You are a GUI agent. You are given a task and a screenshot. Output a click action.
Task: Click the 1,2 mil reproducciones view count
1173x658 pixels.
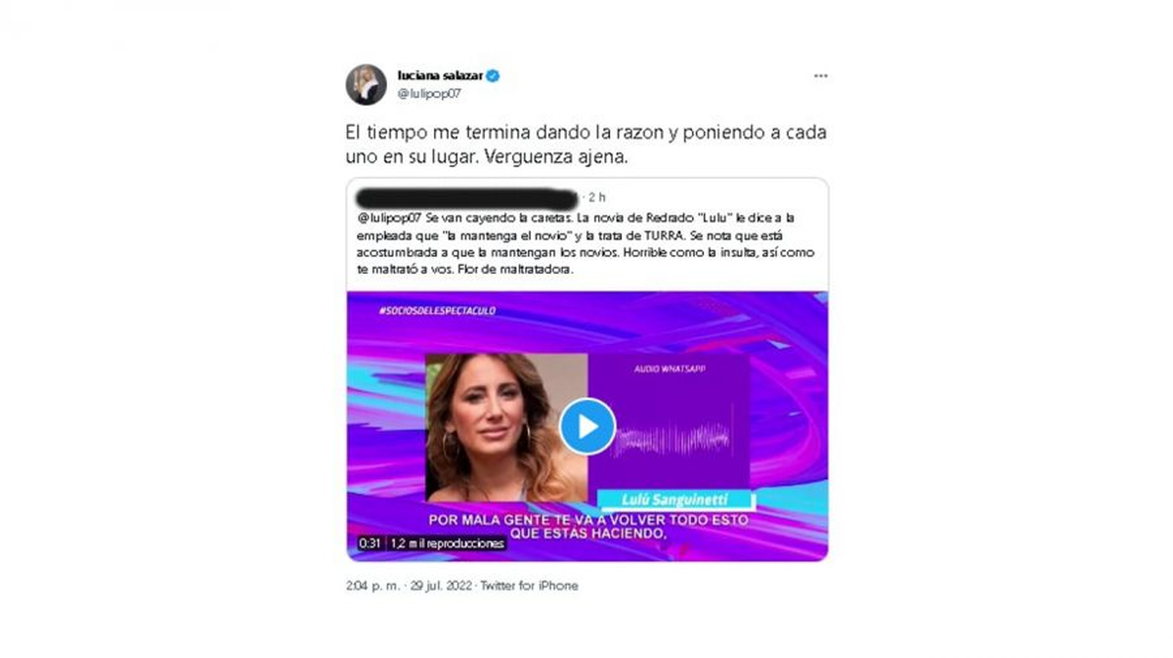pyautogui.click(x=447, y=544)
